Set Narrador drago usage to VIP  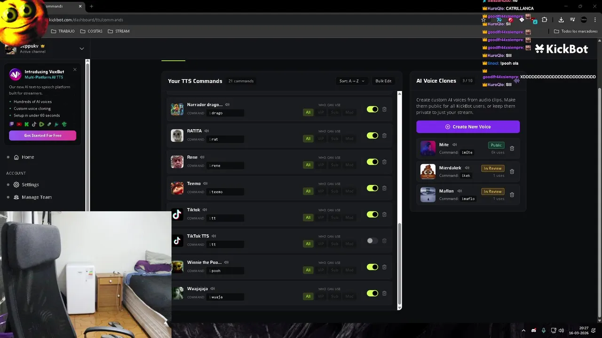point(321,112)
